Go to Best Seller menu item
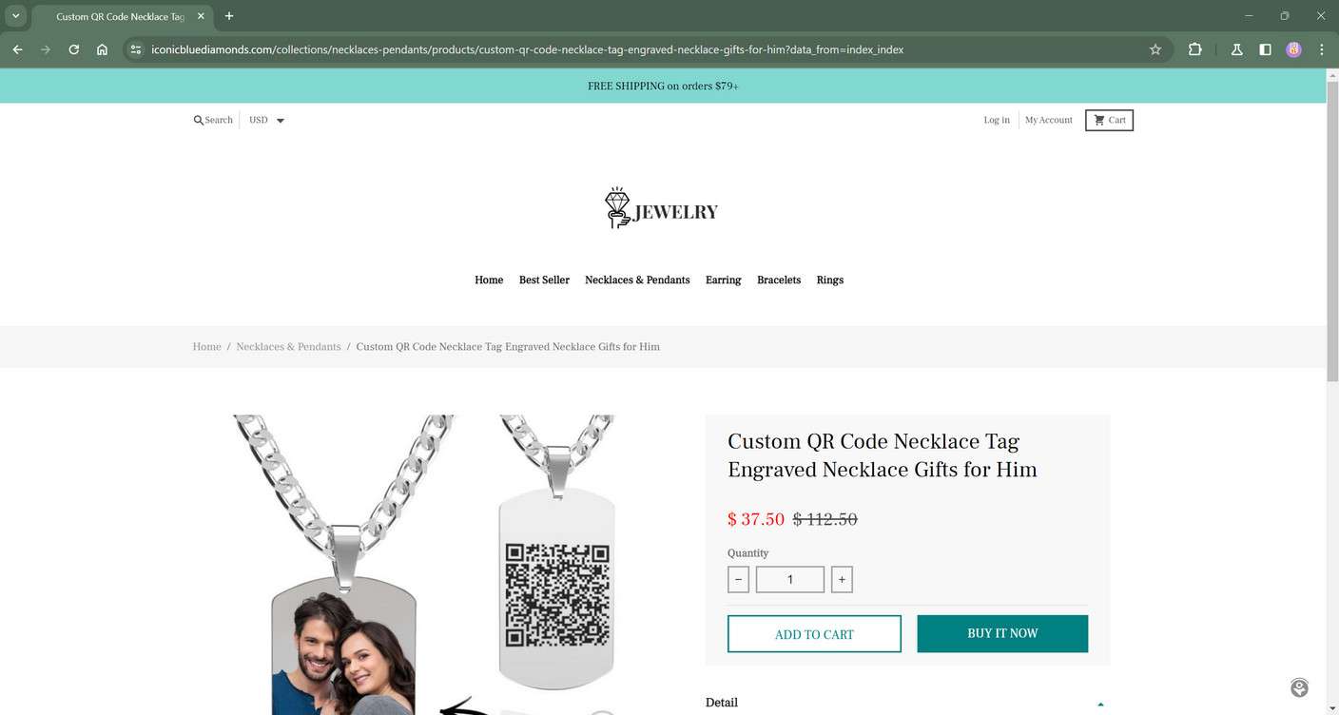 (x=544, y=280)
